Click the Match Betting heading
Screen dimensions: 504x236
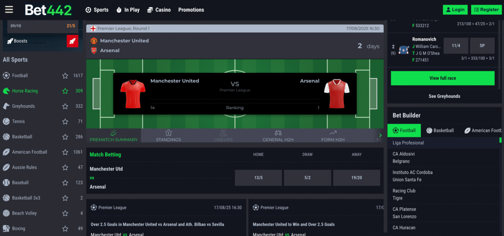coord(105,155)
